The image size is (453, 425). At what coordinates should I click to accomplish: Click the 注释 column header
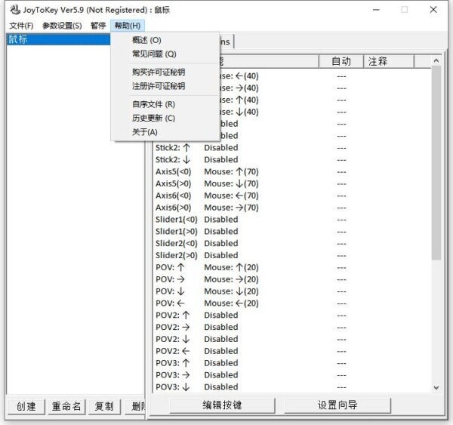[x=389, y=61]
